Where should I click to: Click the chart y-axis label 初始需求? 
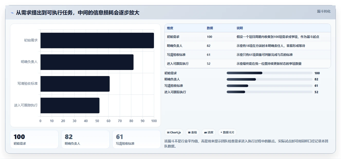tap(31, 40)
